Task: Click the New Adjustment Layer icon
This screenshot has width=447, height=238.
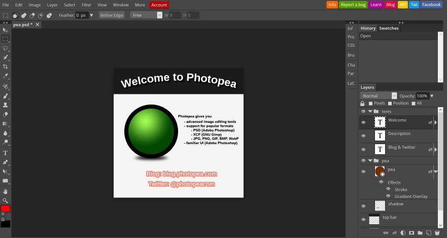Action: point(403,233)
